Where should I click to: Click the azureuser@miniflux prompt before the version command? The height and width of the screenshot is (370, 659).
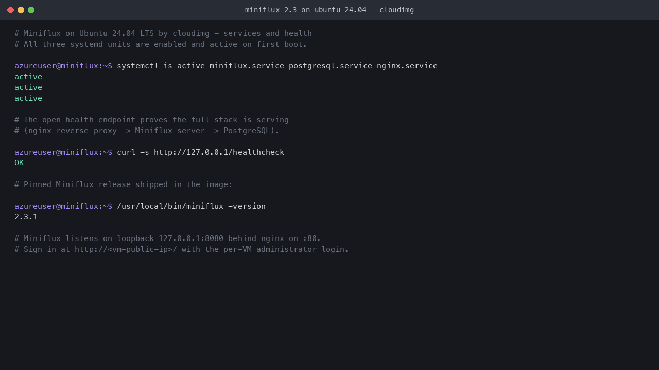point(63,206)
